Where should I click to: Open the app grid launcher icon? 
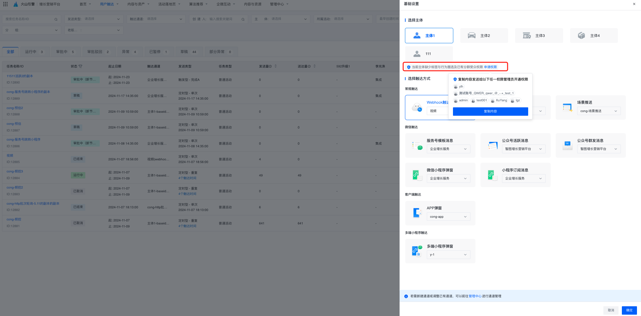(x=5, y=4)
